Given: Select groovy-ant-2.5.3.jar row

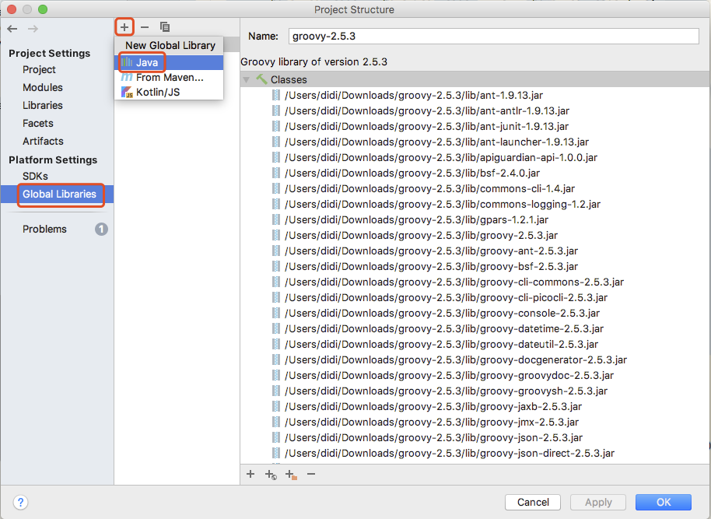Looking at the screenshot, I should (x=475, y=251).
